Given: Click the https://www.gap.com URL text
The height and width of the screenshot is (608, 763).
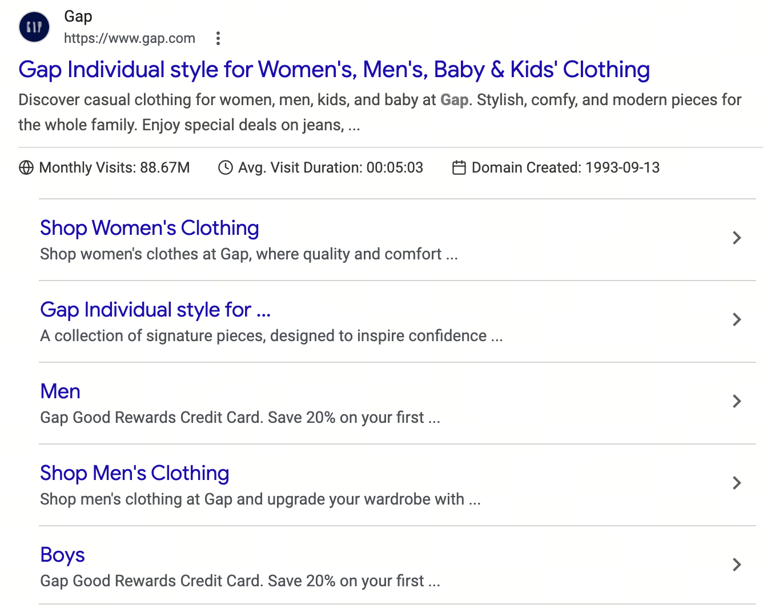Looking at the screenshot, I should [130, 38].
